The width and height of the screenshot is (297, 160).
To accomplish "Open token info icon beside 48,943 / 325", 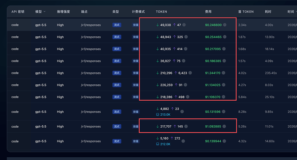I will point(186,37).
